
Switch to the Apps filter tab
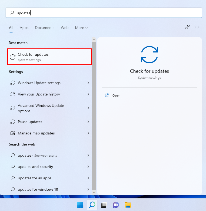pyautogui.click(x=24, y=28)
